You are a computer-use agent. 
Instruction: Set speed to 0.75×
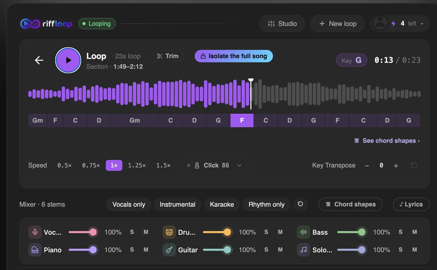[91, 165]
